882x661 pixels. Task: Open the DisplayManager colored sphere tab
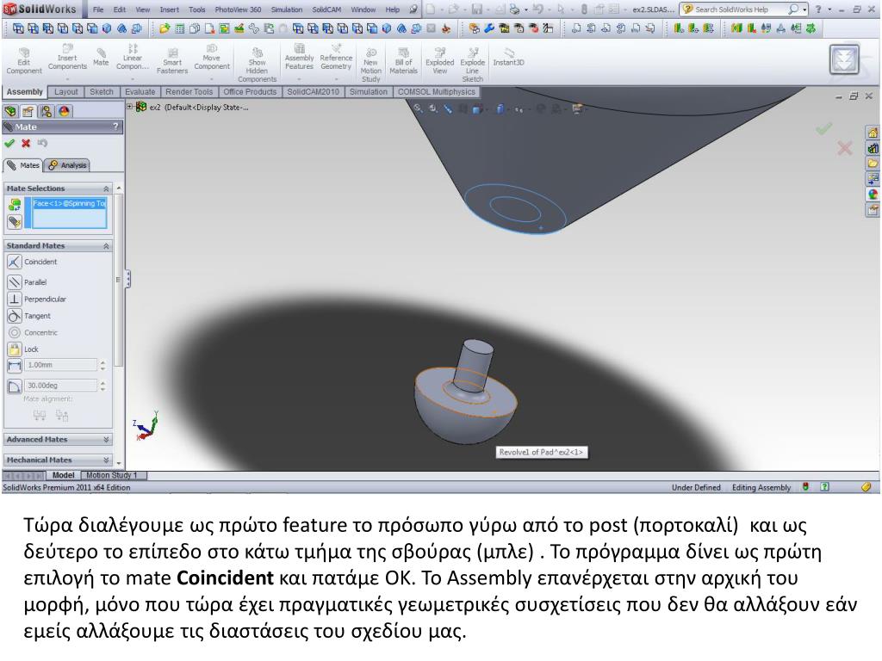[x=64, y=111]
